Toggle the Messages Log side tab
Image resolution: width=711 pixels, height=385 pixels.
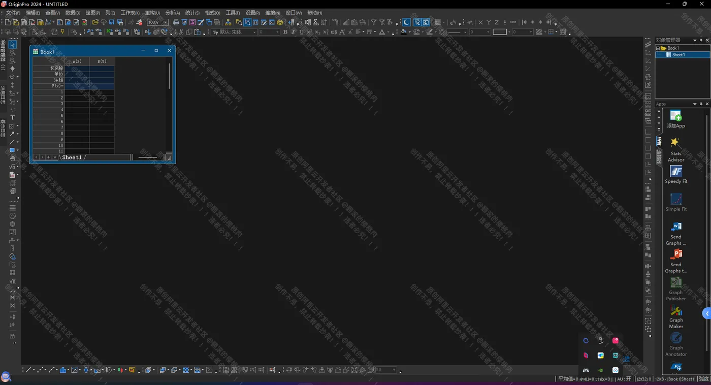3,95
